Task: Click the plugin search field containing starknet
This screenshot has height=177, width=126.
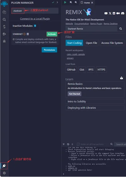Action: (x=35, y=11)
